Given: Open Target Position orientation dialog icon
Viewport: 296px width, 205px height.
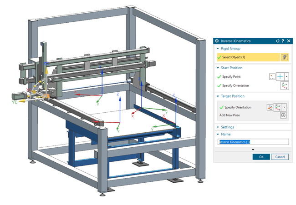Looking at the screenshot, I should [x=270, y=107].
